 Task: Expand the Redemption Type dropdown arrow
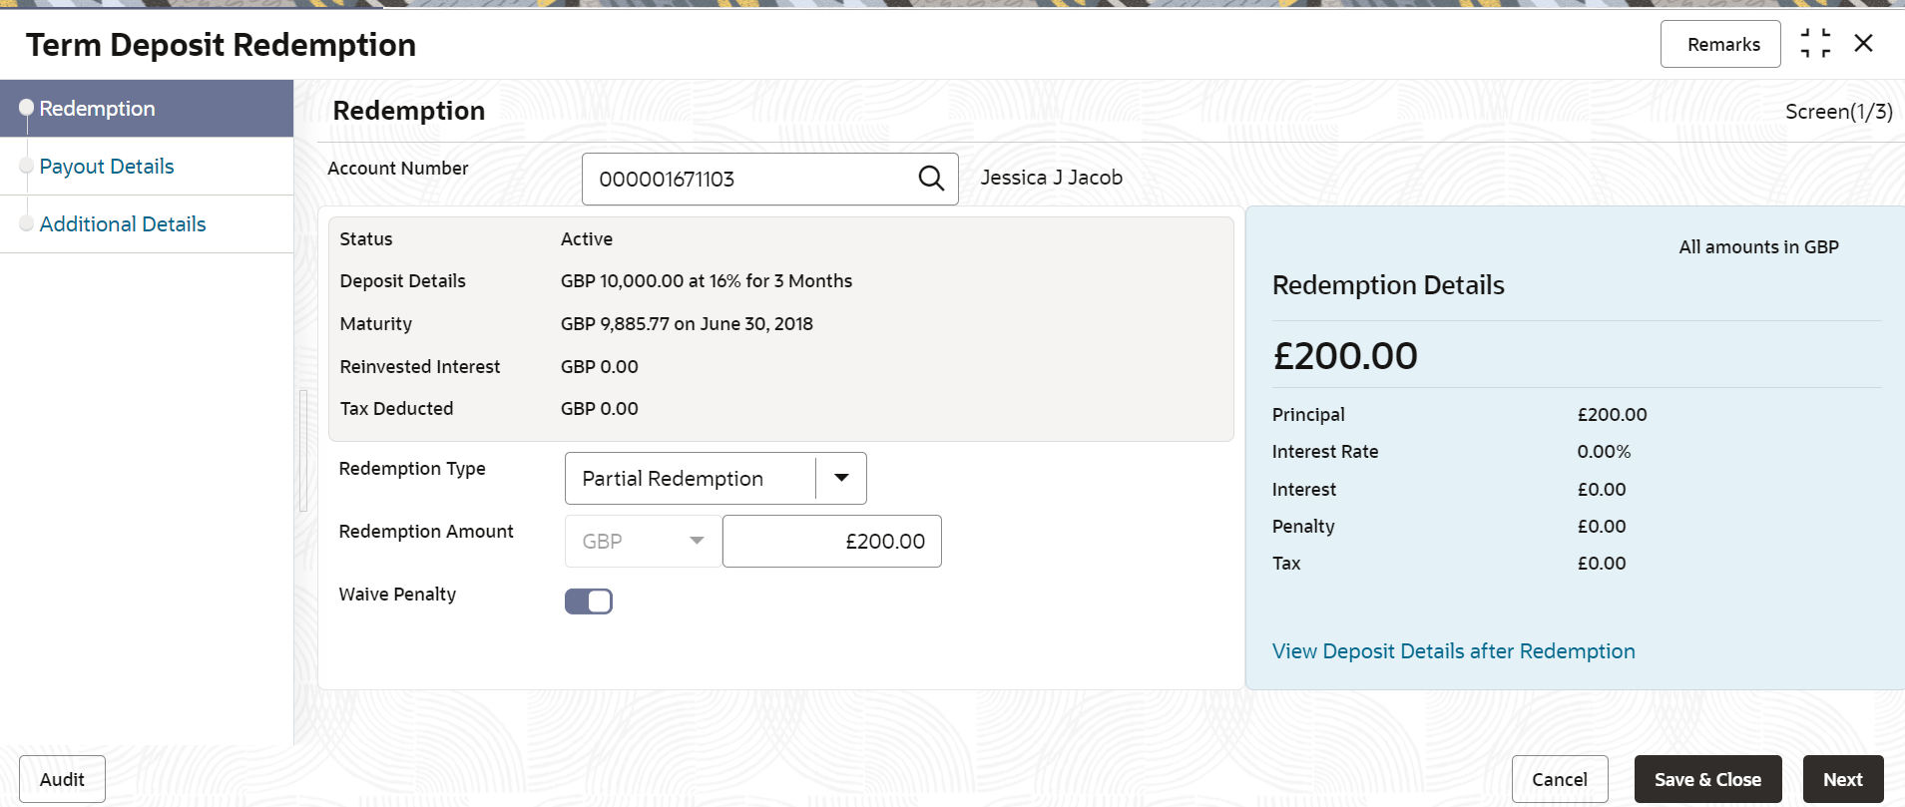[x=842, y=479]
